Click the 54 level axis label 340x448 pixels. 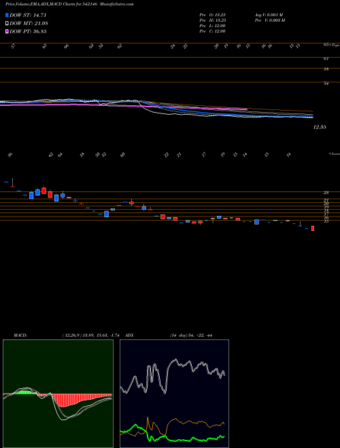click(x=326, y=83)
